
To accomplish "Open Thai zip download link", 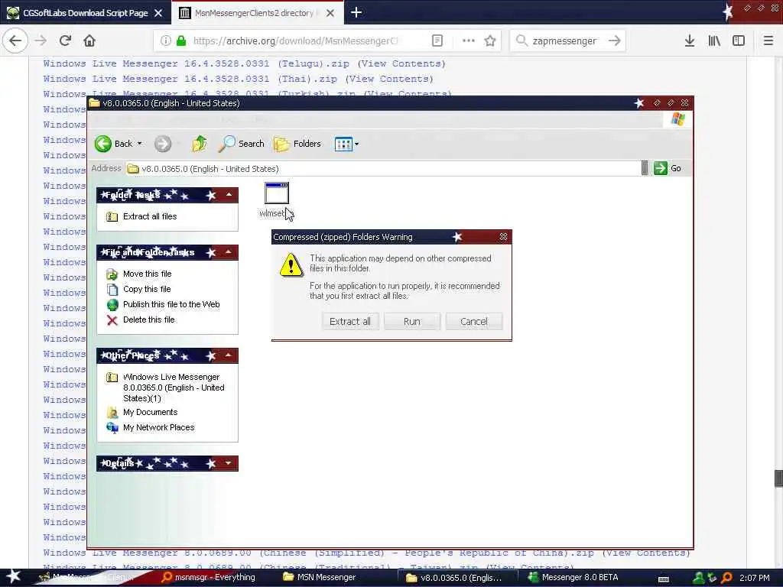I will click(x=190, y=79).
